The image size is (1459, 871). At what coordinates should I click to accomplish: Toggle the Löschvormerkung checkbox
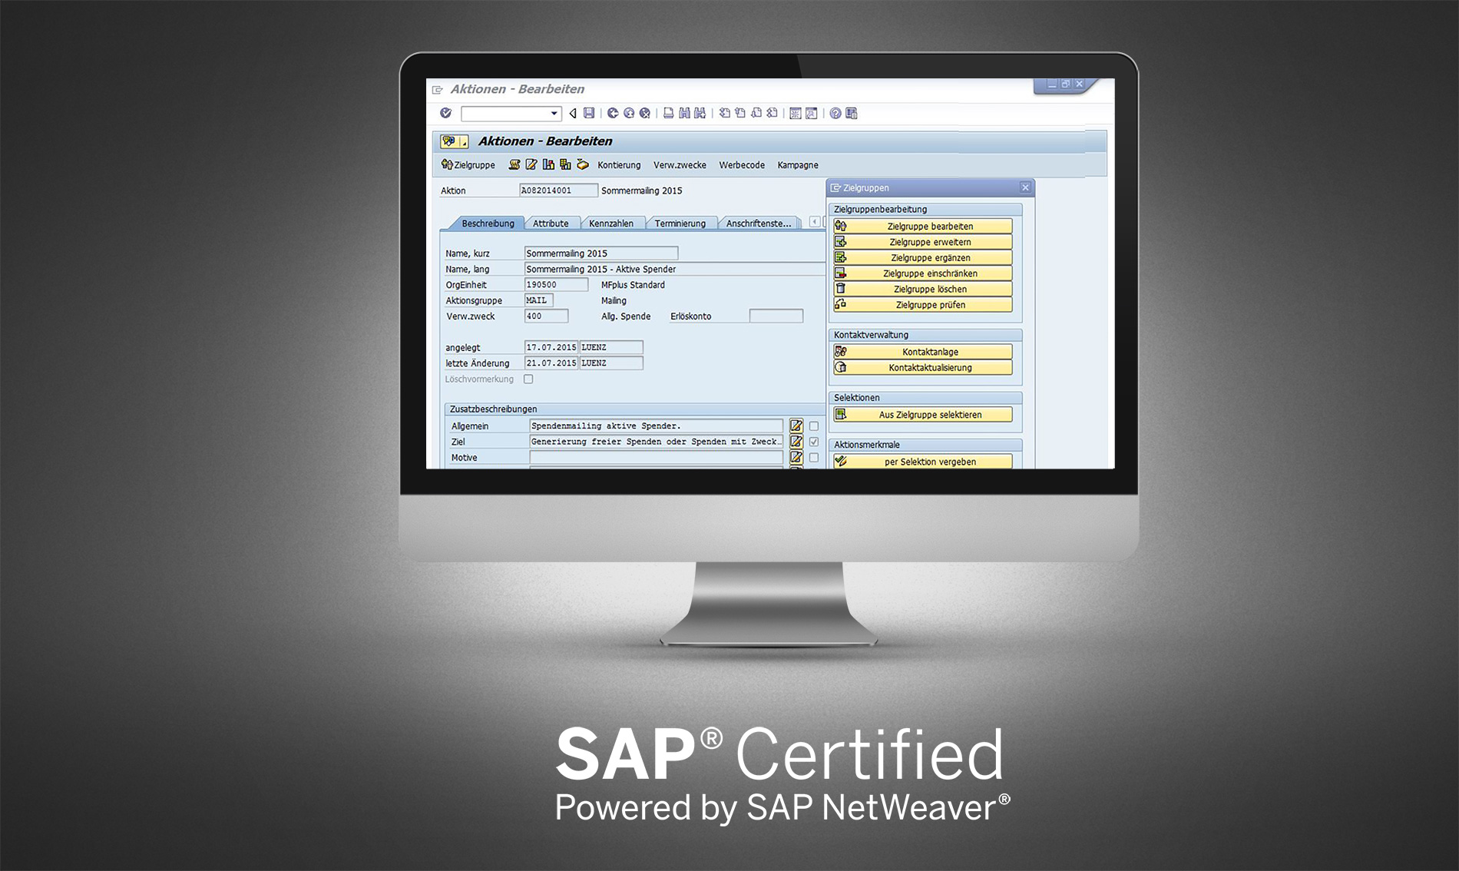pos(528,379)
